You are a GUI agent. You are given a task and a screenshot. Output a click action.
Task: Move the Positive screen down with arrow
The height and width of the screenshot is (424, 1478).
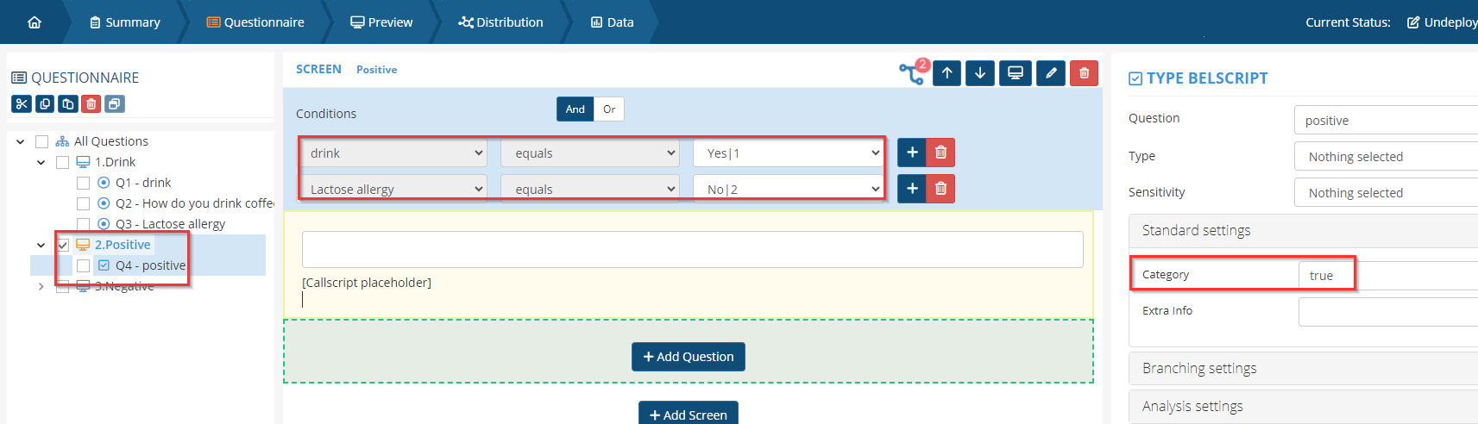[980, 73]
